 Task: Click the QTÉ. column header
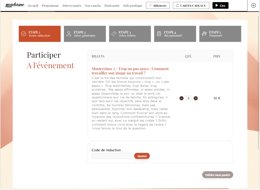tap(189, 56)
